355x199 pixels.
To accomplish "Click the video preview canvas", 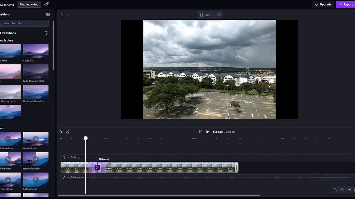I will point(210,69).
